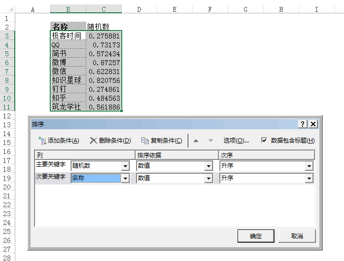Screen dimensions: 344x261
Task: Confirm sorting with the 确定 button
Action: point(256,236)
